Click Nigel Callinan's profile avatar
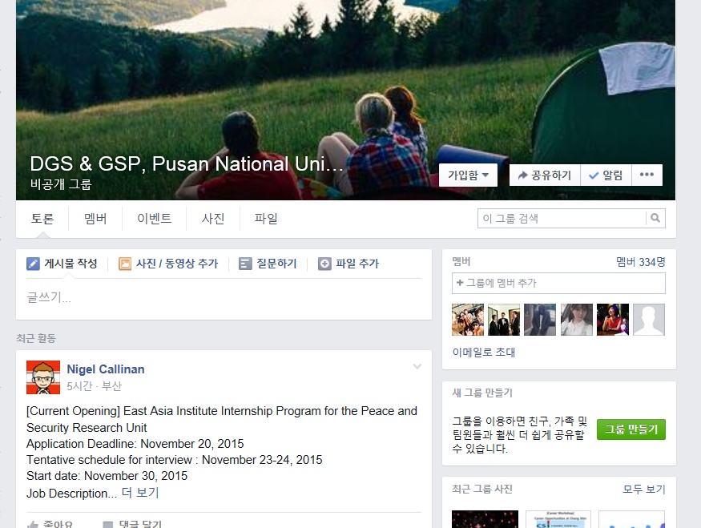 click(x=43, y=377)
